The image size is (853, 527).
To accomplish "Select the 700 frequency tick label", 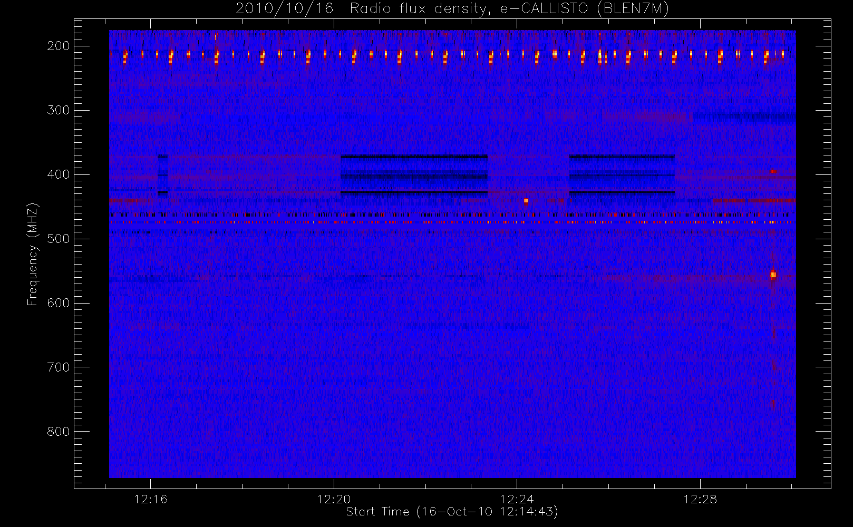I will coord(59,367).
